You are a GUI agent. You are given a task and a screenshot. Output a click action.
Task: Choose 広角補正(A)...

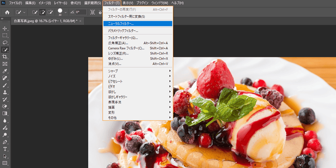138,43
